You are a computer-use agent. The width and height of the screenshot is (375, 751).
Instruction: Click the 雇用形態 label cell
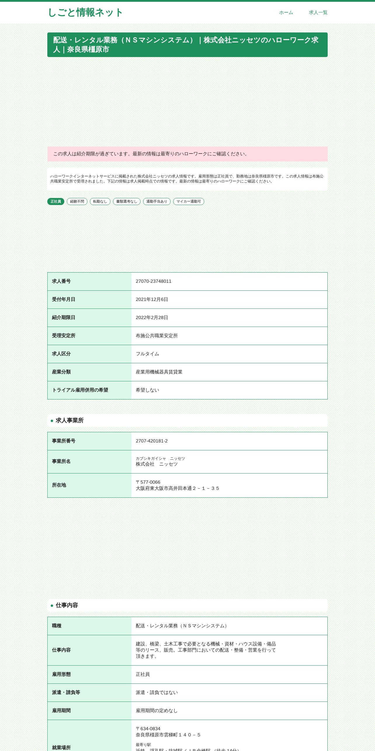point(89,674)
